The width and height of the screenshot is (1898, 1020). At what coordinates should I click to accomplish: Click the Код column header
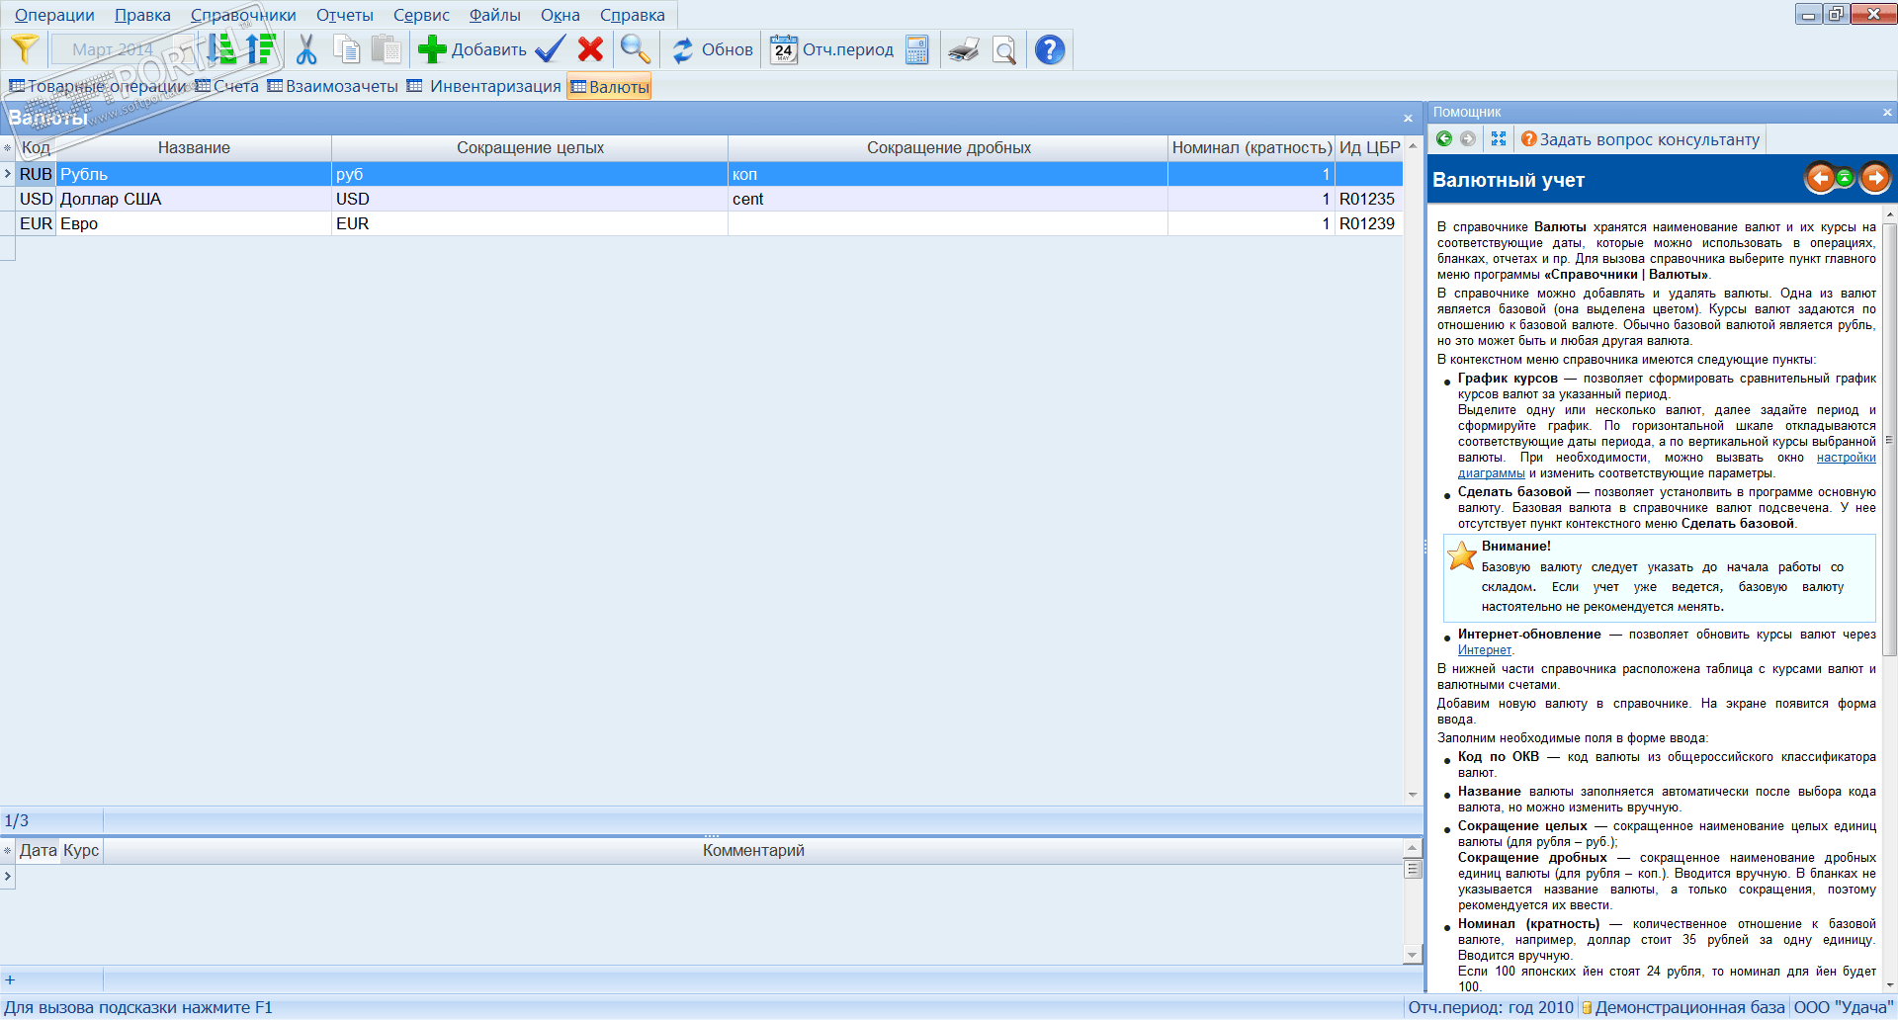[36, 147]
